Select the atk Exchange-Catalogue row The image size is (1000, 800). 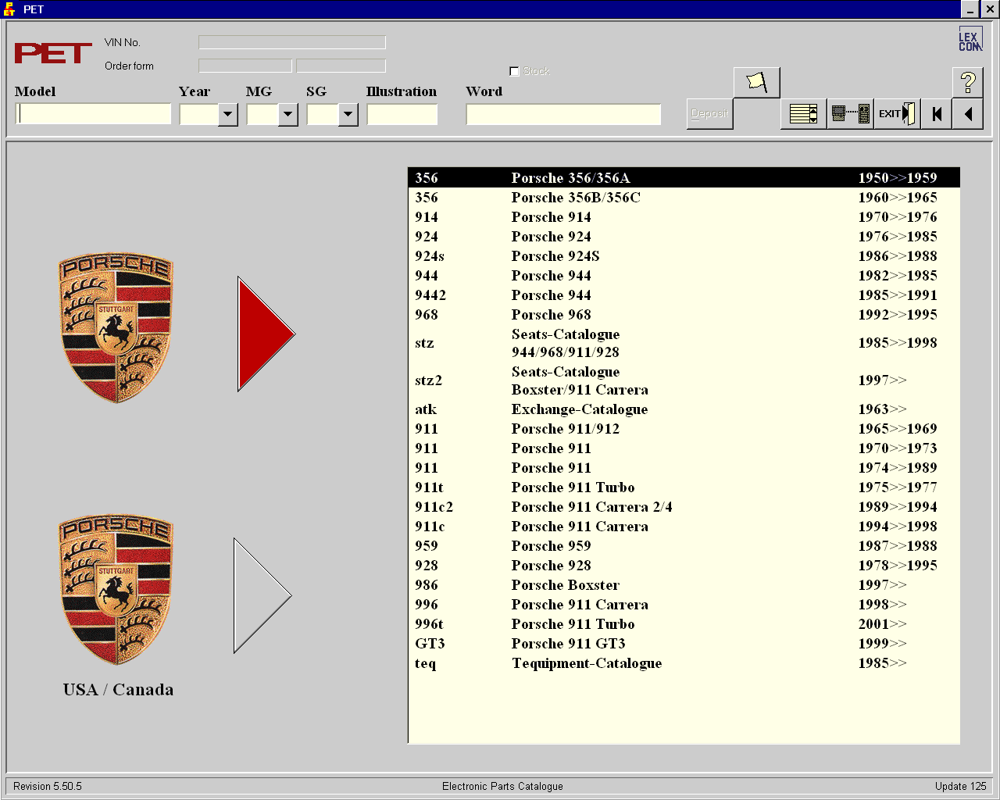point(684,409)
